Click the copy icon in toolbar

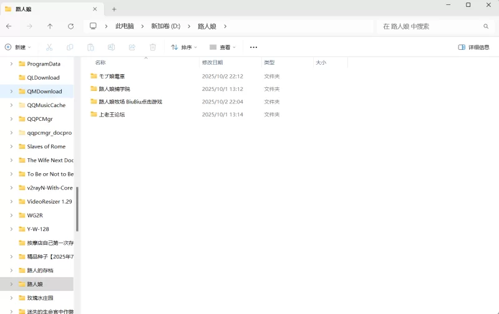(70, 47)
